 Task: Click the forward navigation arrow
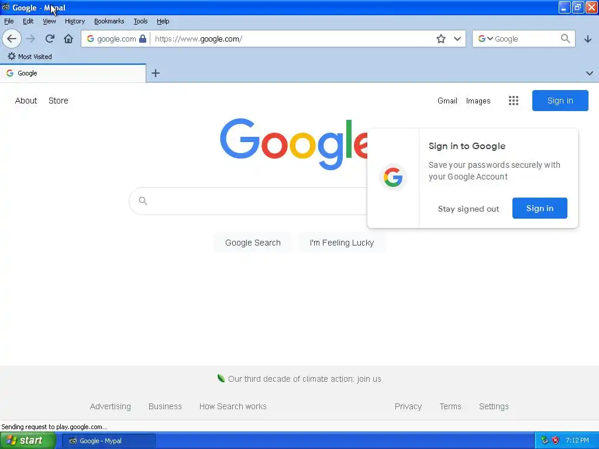(x=30, y=39)
